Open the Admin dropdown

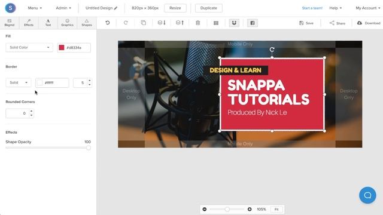coord(63,8)
